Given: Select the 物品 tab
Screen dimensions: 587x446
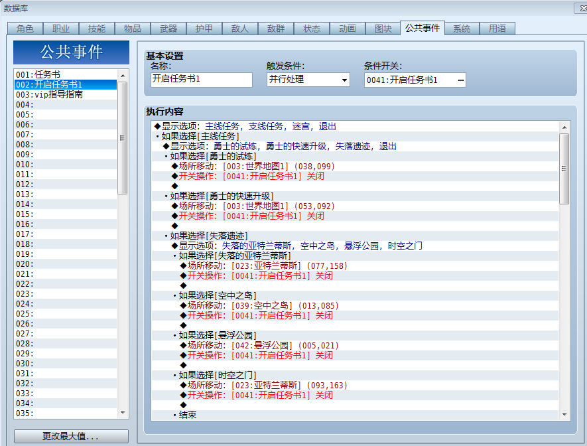Looking at the screenshot, I should [x=133, y=29].
